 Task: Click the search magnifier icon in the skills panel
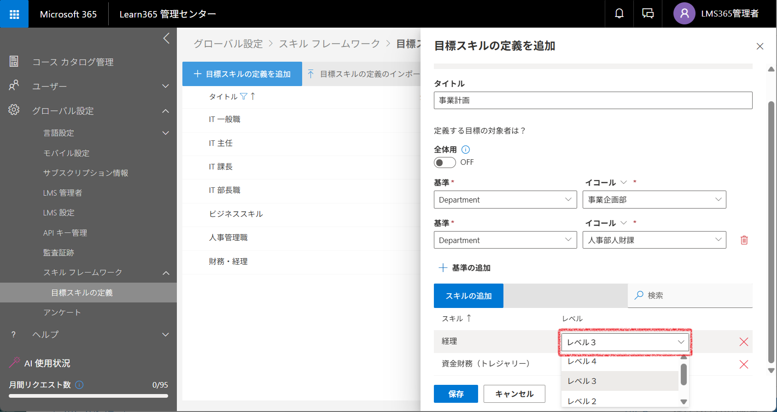coord(639,296)
